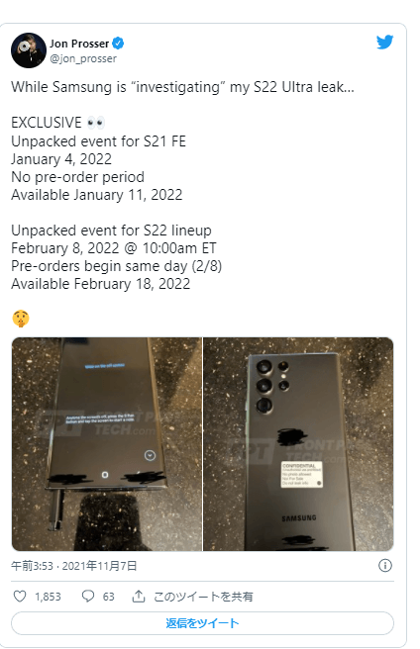
Task: Click the 63 replies count
Action: 109,597
